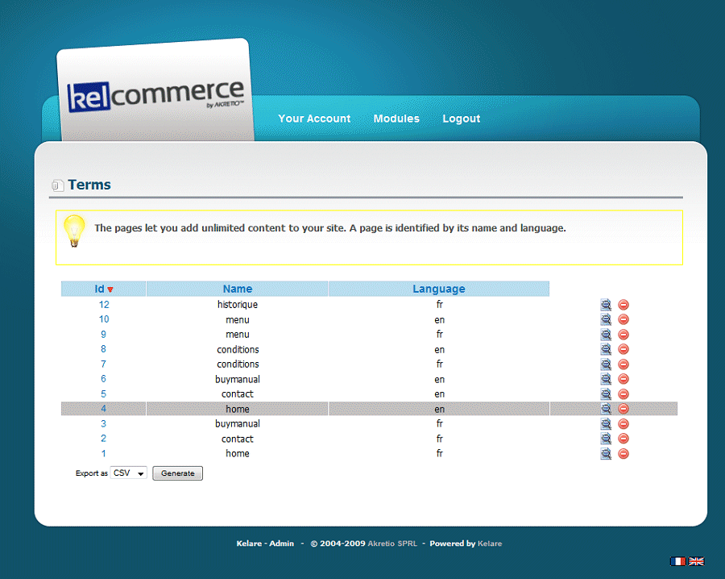Click view icon for buymanual en row
The image size is (725, 579).
point(606,380)
